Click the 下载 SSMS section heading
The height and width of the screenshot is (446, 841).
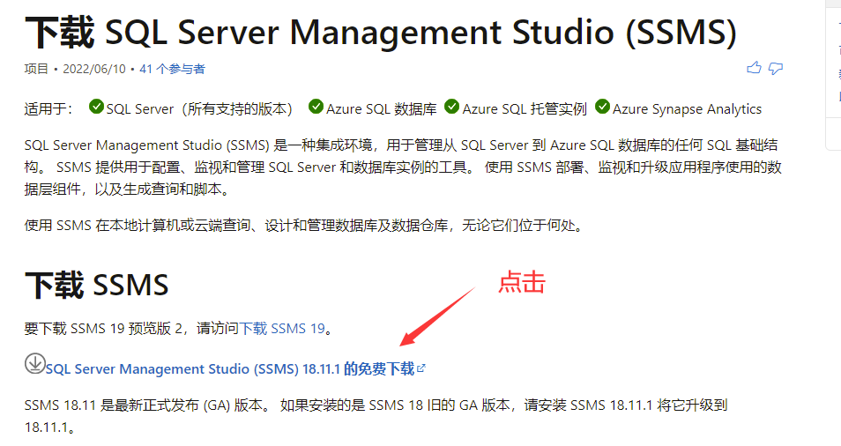(x=97, y=285)
